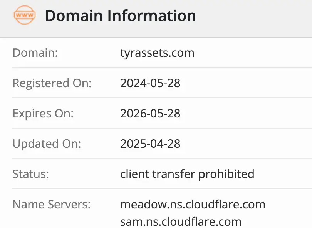This screenshot has height=228, width=312.
Task: Click the Expires On: label
Action: coord(43,114)
